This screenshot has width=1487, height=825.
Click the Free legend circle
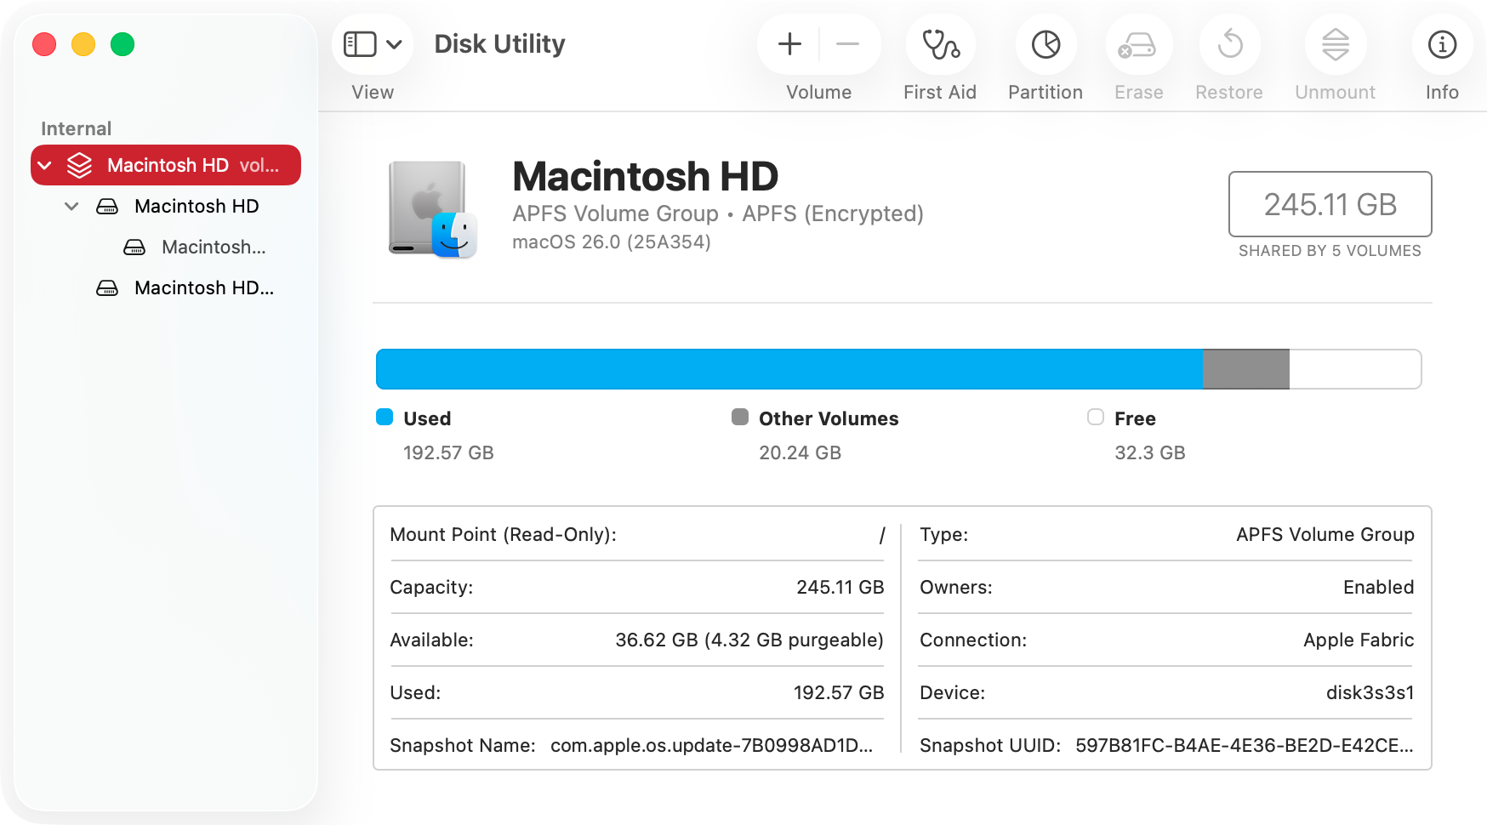(x=1096, y=418)
